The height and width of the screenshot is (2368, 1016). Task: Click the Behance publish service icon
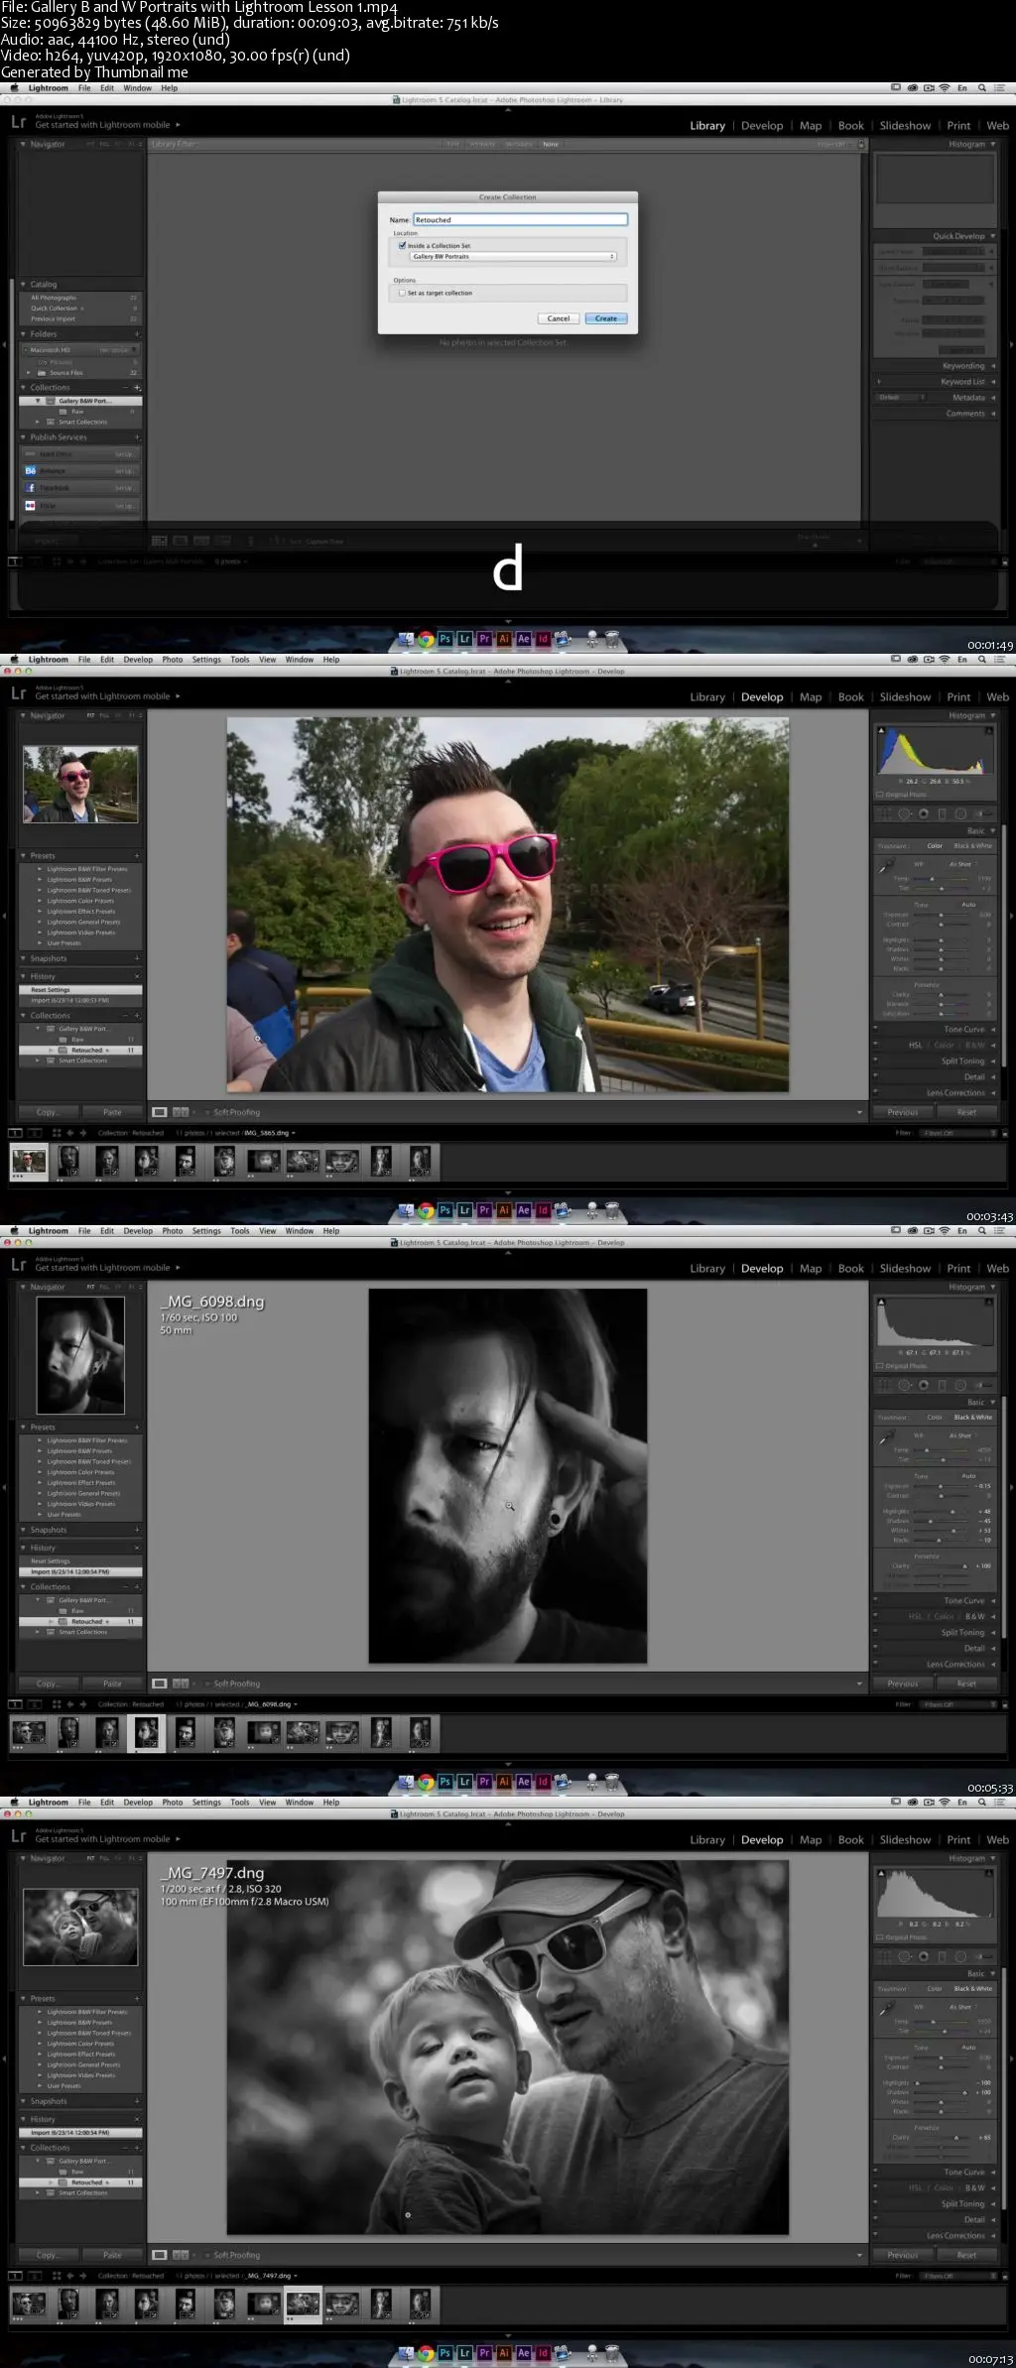click(31, 471)
